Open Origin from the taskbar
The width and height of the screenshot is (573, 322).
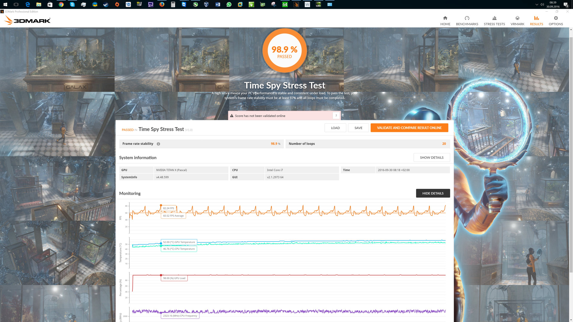(x=117, y=4)
